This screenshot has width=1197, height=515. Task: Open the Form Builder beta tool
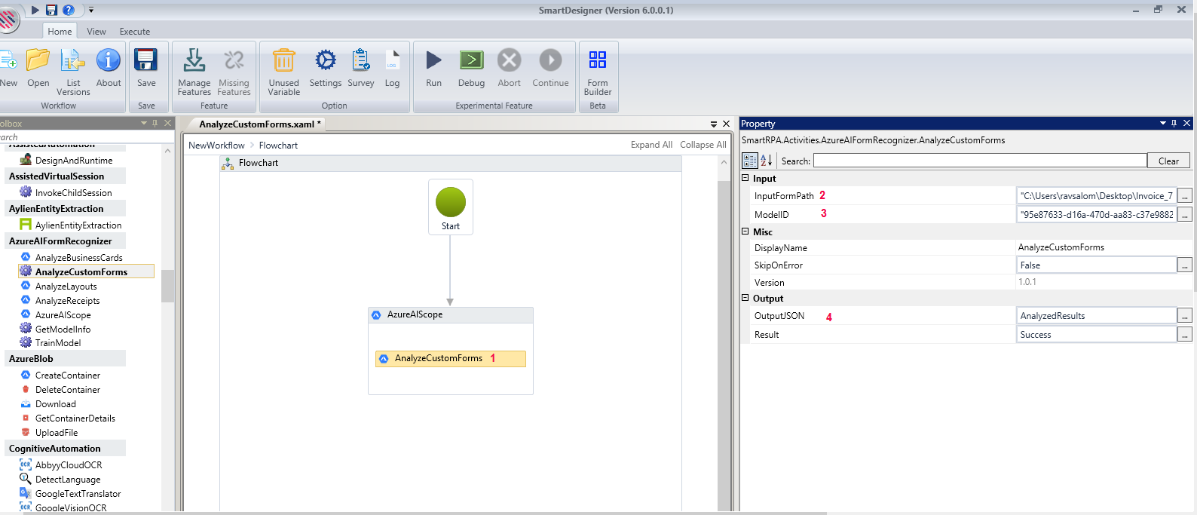coord(597,60)
